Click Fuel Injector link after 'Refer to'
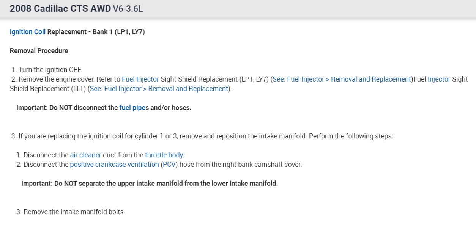The width and height of the screenshot is (476, 226). 140,79
